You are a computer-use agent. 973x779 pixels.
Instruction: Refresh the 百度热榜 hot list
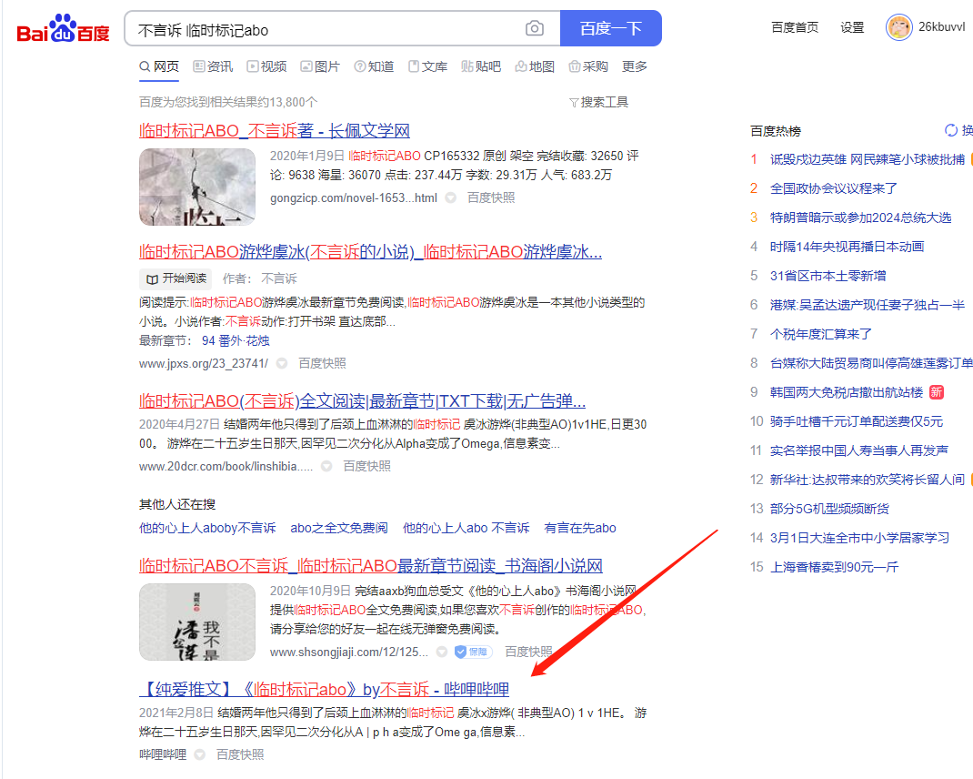[x=958, y=130]
